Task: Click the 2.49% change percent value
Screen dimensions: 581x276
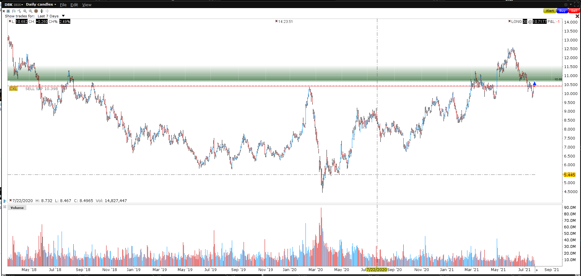Action: 65,21
